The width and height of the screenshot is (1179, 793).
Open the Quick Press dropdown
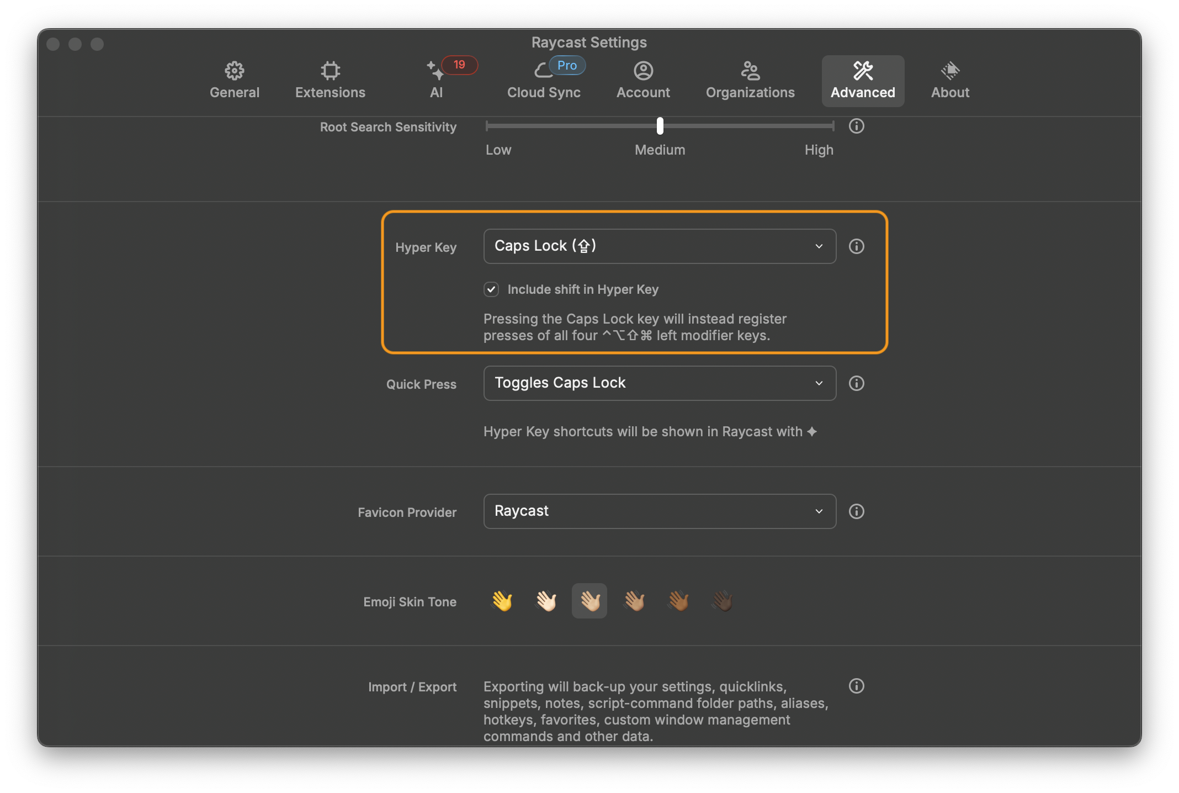[x=660, y=383]
